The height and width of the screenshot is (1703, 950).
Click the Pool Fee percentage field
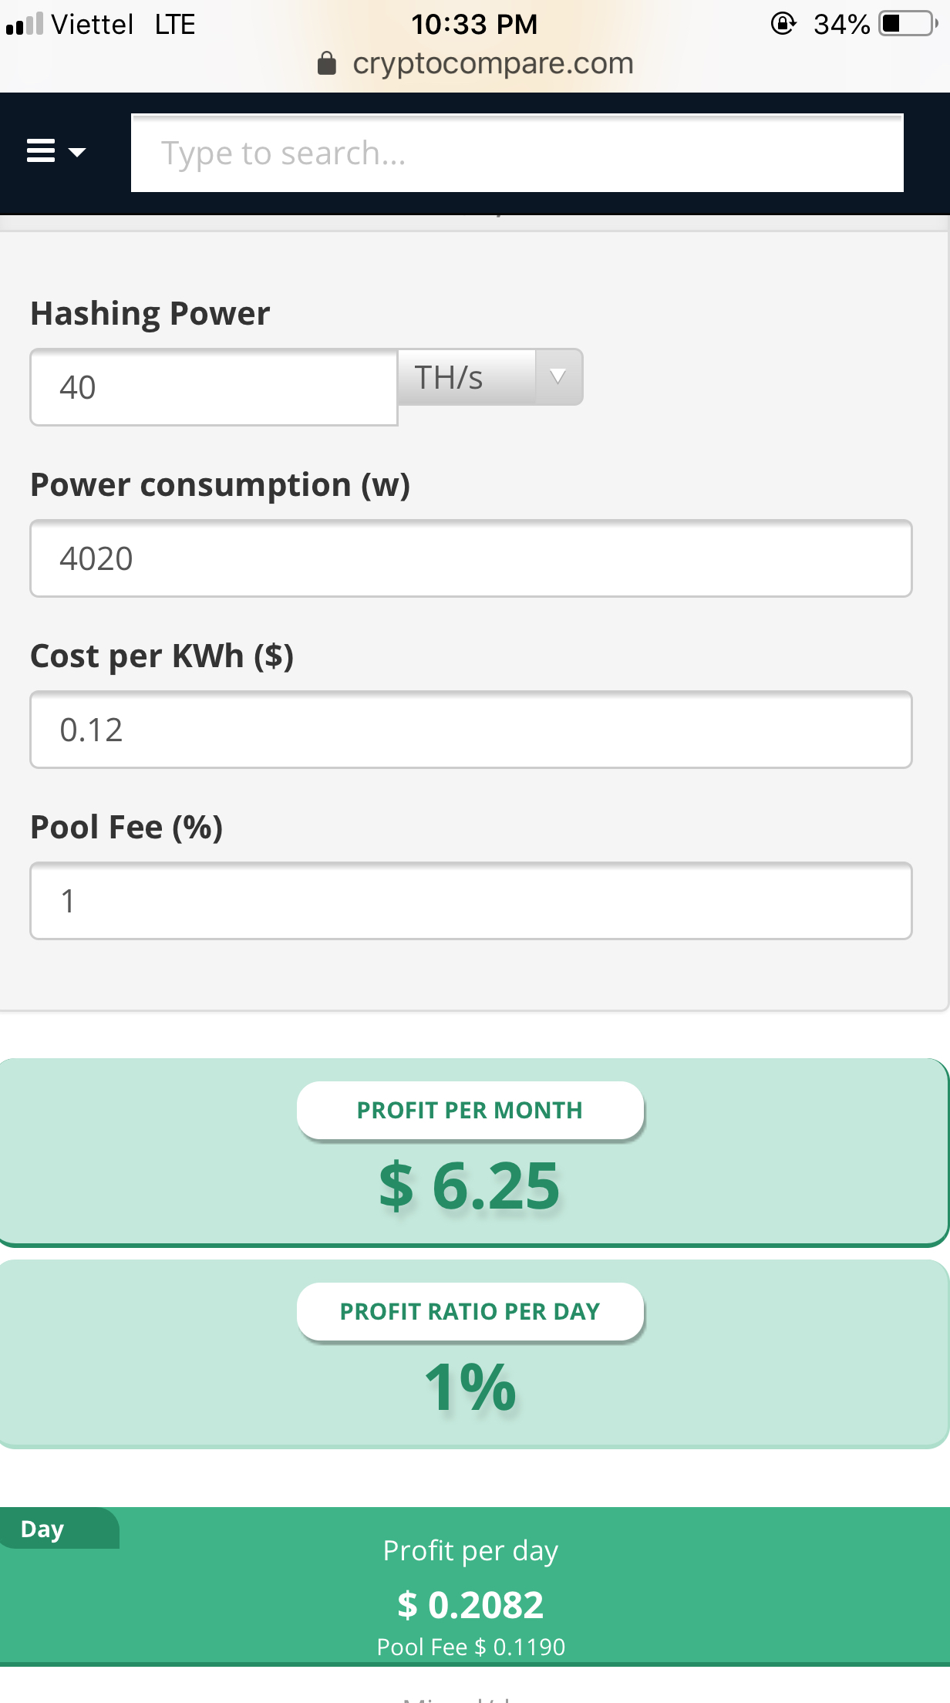[470, 901]
